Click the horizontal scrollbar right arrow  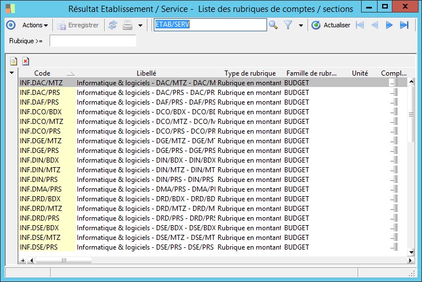(410, 260)
